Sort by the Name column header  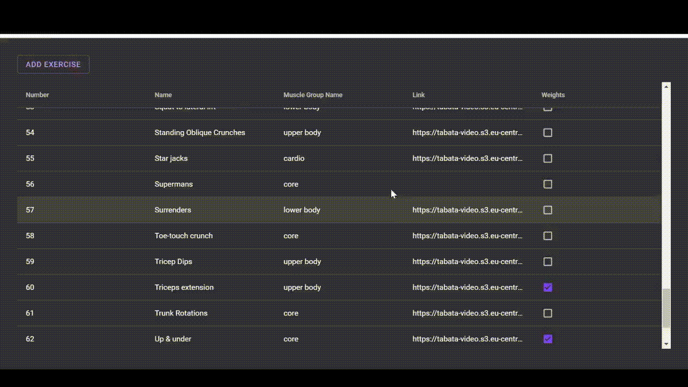point(163,95)
